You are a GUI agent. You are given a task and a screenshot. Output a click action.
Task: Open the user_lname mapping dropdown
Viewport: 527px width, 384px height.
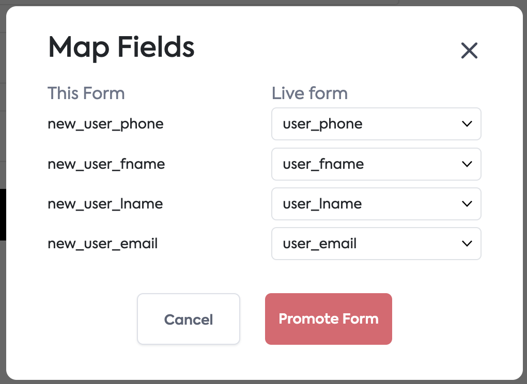(x=376, y=204)
